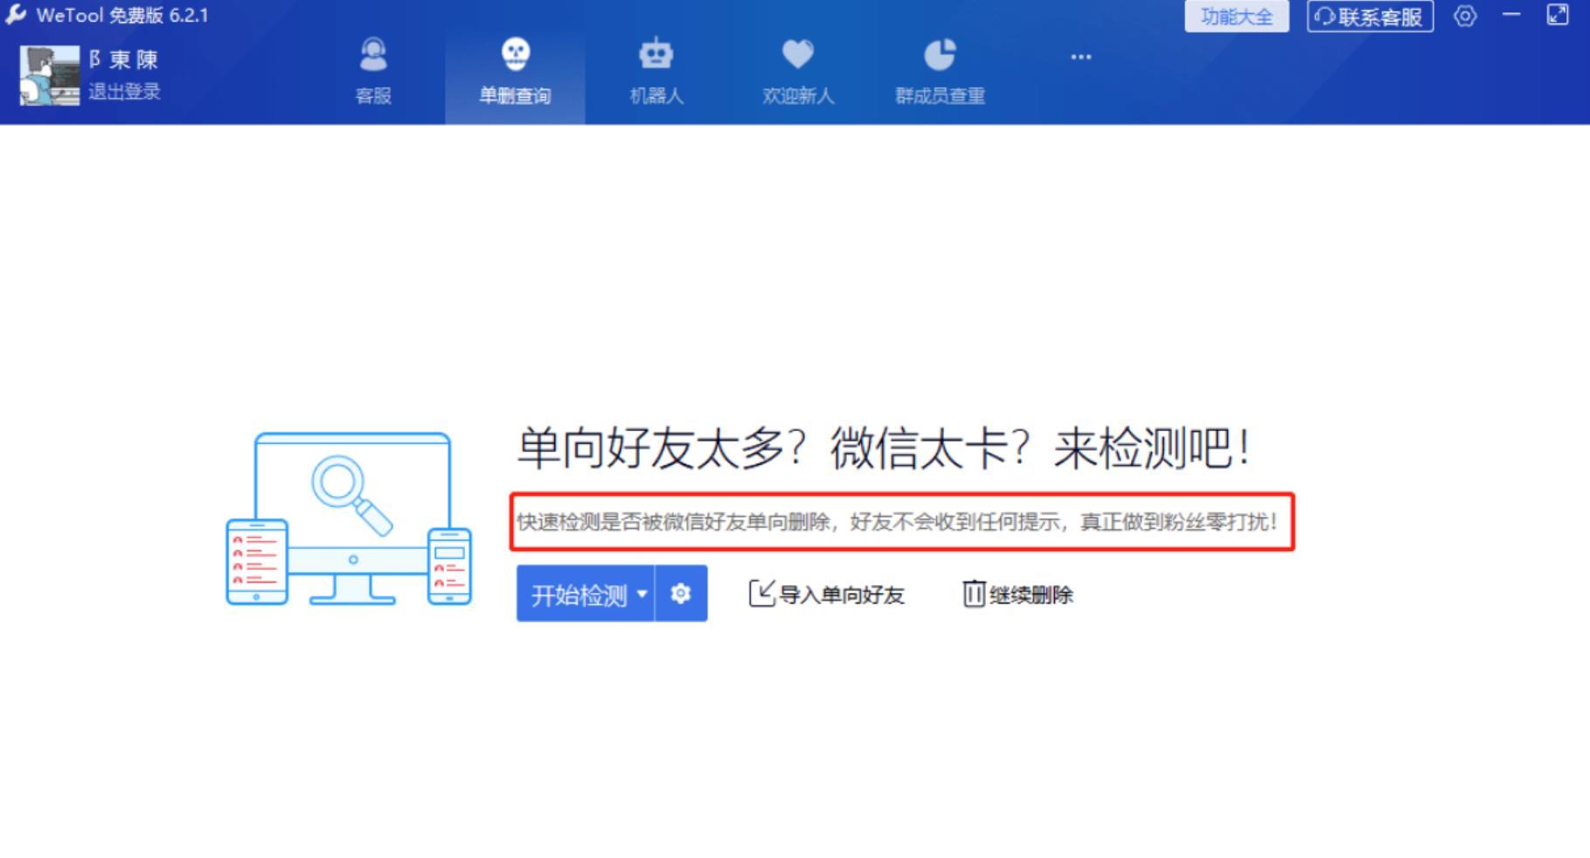1590x858 pixels.
Task: Click the headline 单向好友太多？微信太卡？来检测吧!
Action: tap(884, 448)
